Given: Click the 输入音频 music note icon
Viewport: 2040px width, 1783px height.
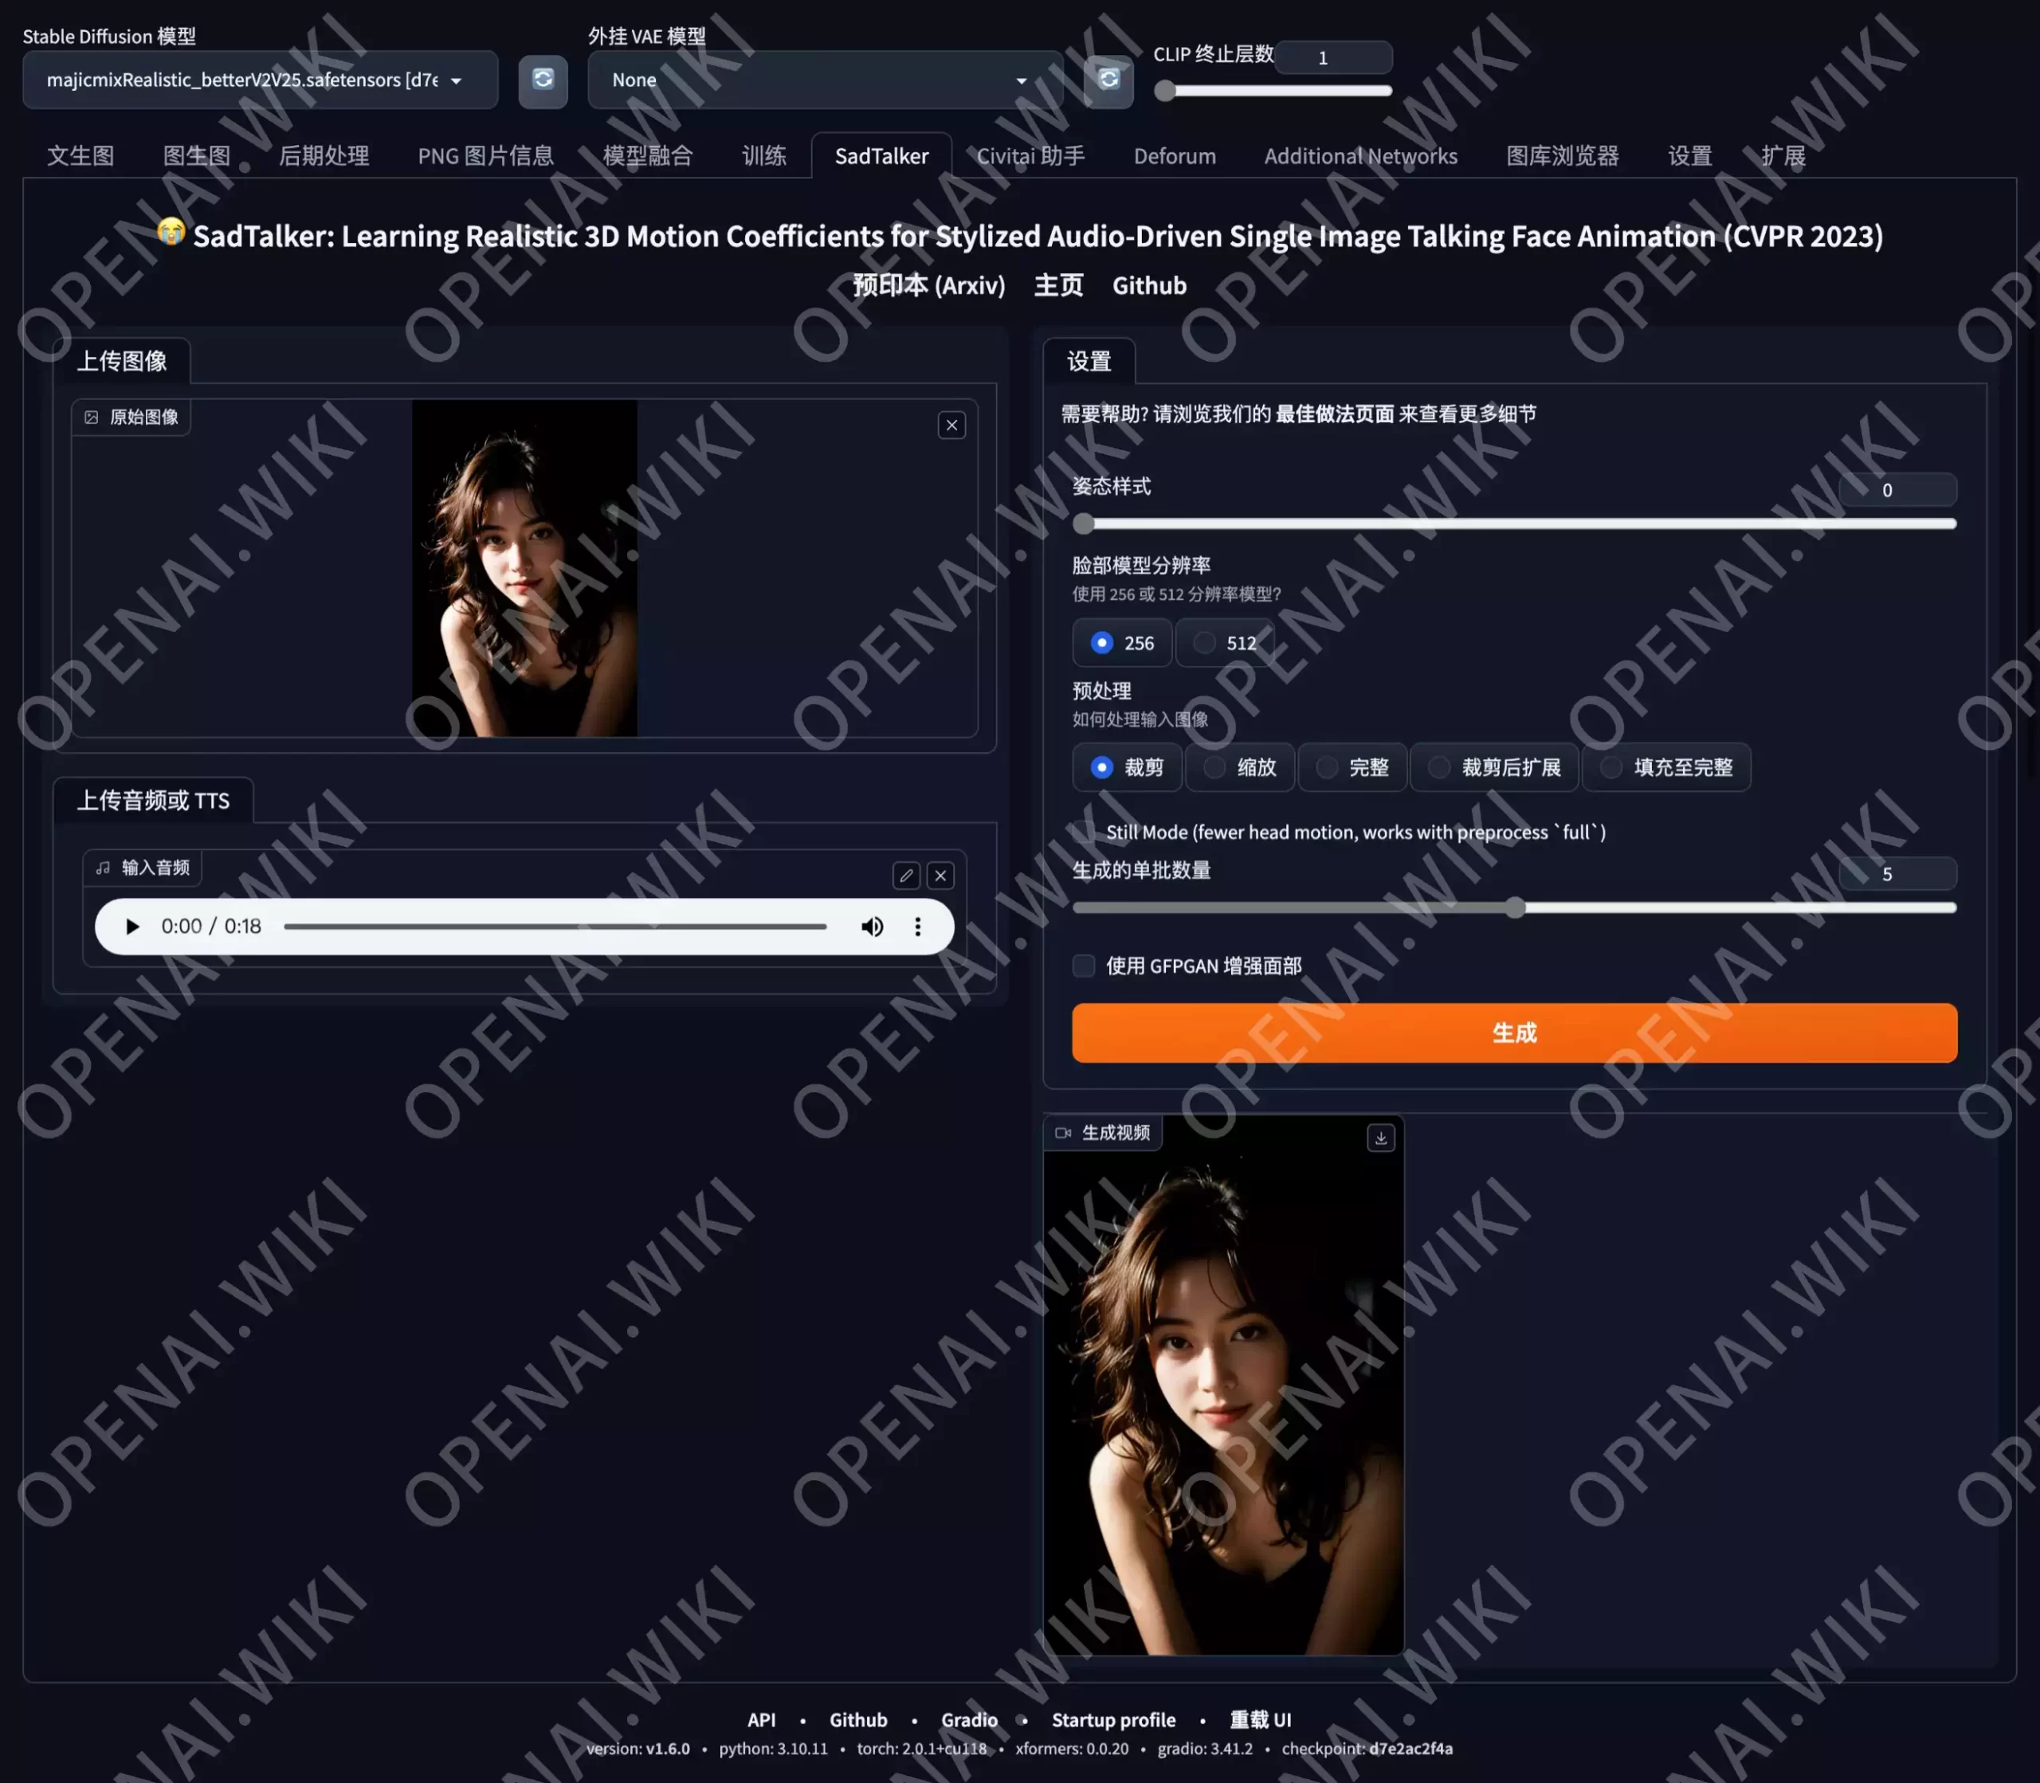Looking at the screenshot, I should [x=103, y=868].
